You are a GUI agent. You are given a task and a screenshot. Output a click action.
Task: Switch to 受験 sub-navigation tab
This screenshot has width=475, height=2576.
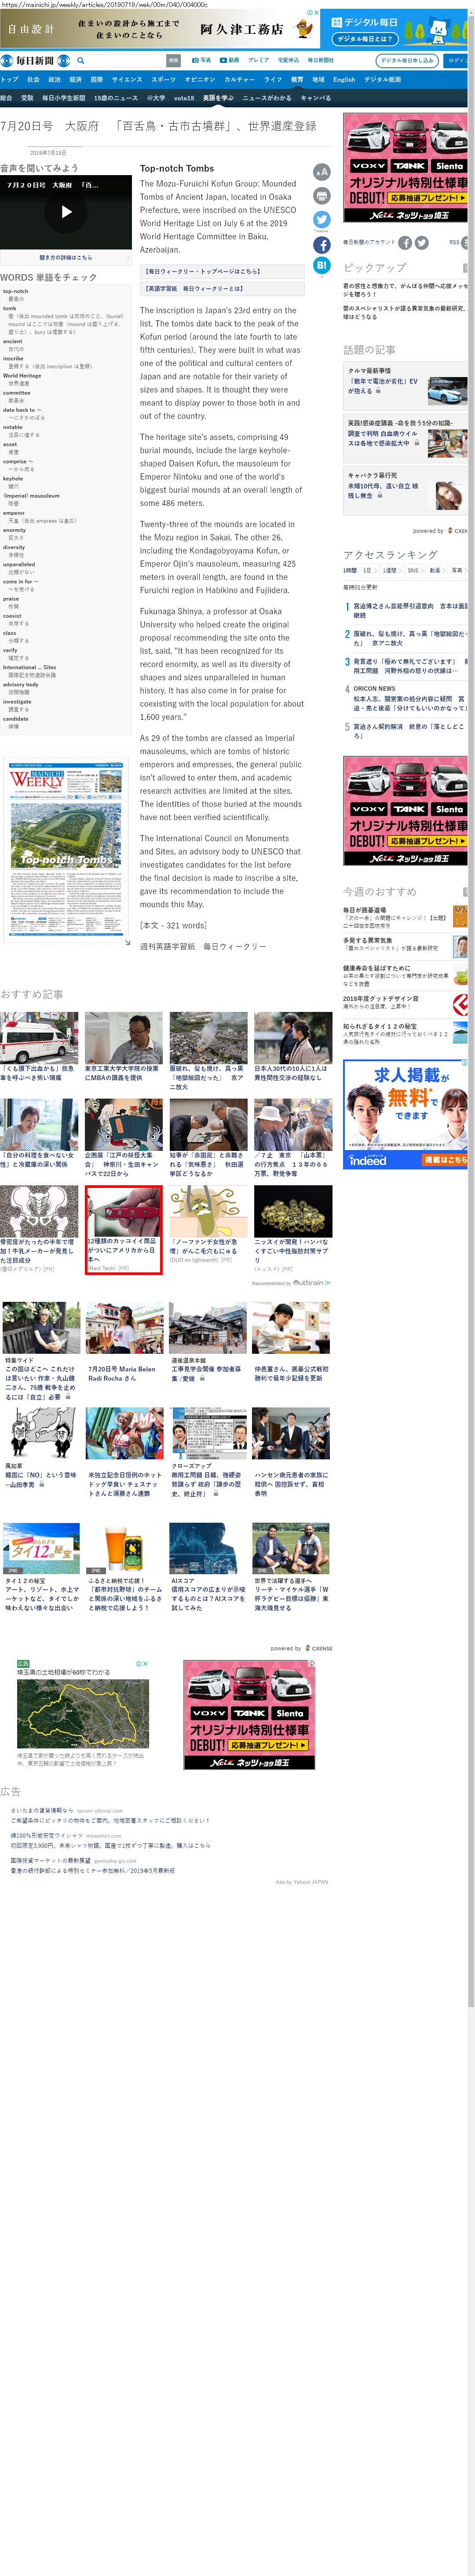click(x=27, y=98)
